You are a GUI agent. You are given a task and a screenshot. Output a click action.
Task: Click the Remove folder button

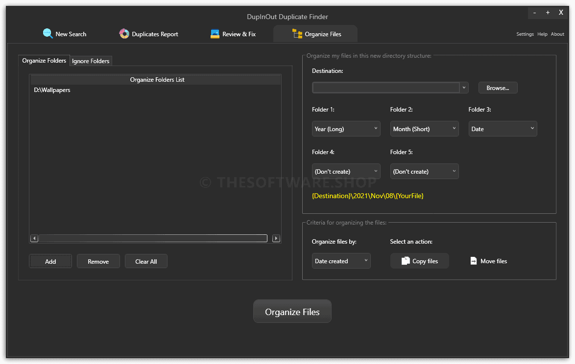click(98, 261)
